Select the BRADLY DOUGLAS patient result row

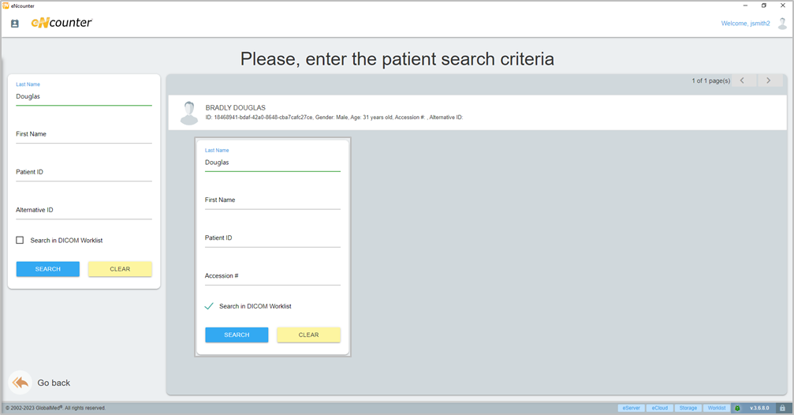473,112
